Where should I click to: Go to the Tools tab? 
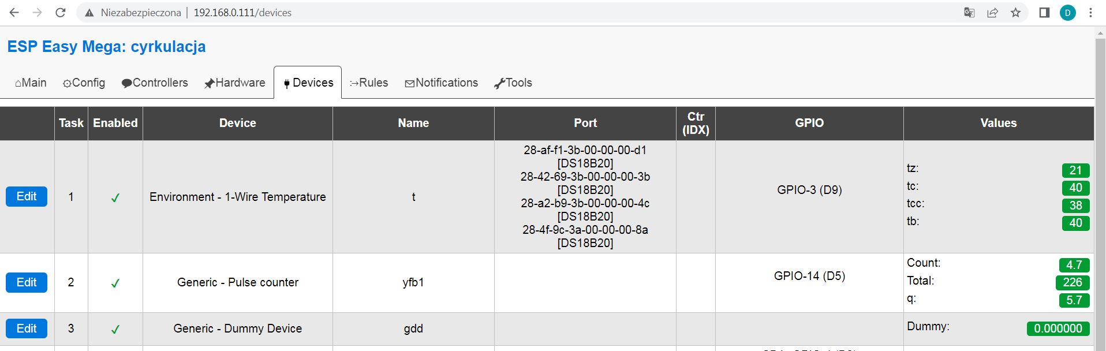point(513,83)
